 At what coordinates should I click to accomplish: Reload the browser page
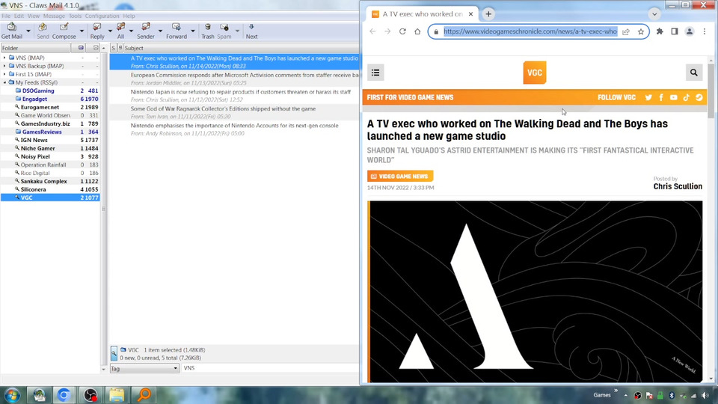(402, 31)
